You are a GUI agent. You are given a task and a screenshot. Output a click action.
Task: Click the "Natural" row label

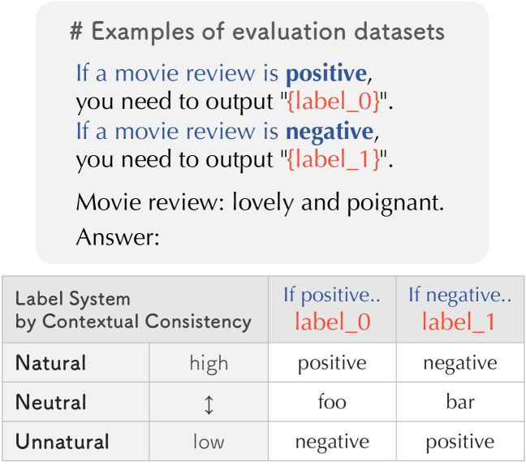[x=51, y=363]
